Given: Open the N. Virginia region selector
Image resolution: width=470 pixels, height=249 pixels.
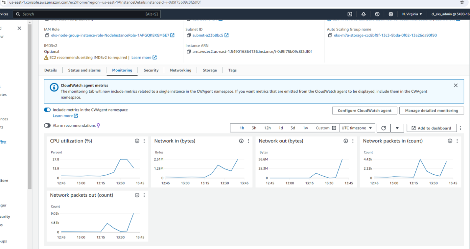Looking at the screenshot, I should [412, 14].
